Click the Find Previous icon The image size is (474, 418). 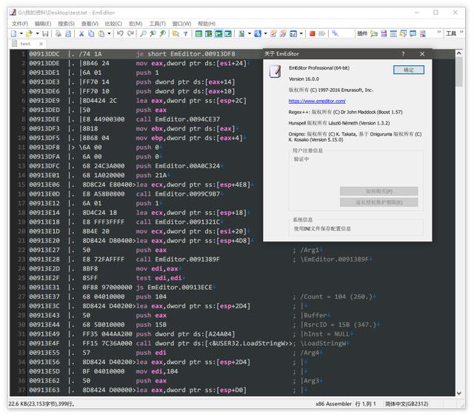[153, 33]
